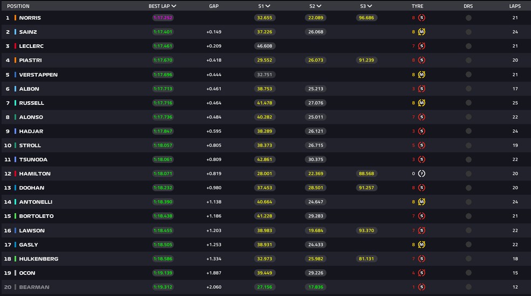Viewport: 531px width, 296px height.
Task: Click Hulkenberg's S3 value 81.131
Action: point(366,259)
